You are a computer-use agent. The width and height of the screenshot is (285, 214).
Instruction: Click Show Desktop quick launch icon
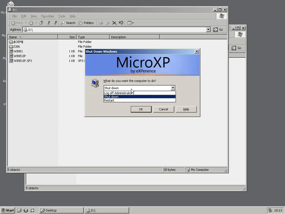[19, 210]
